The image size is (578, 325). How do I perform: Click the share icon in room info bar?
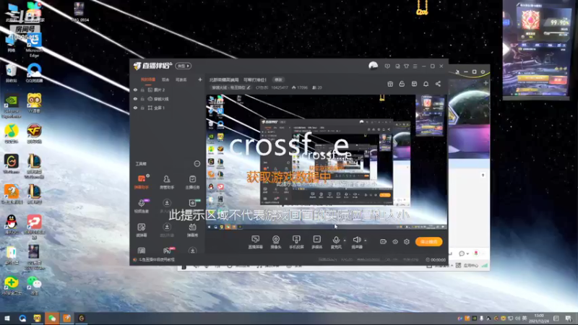pyautogui.click(x=438, y=84)
